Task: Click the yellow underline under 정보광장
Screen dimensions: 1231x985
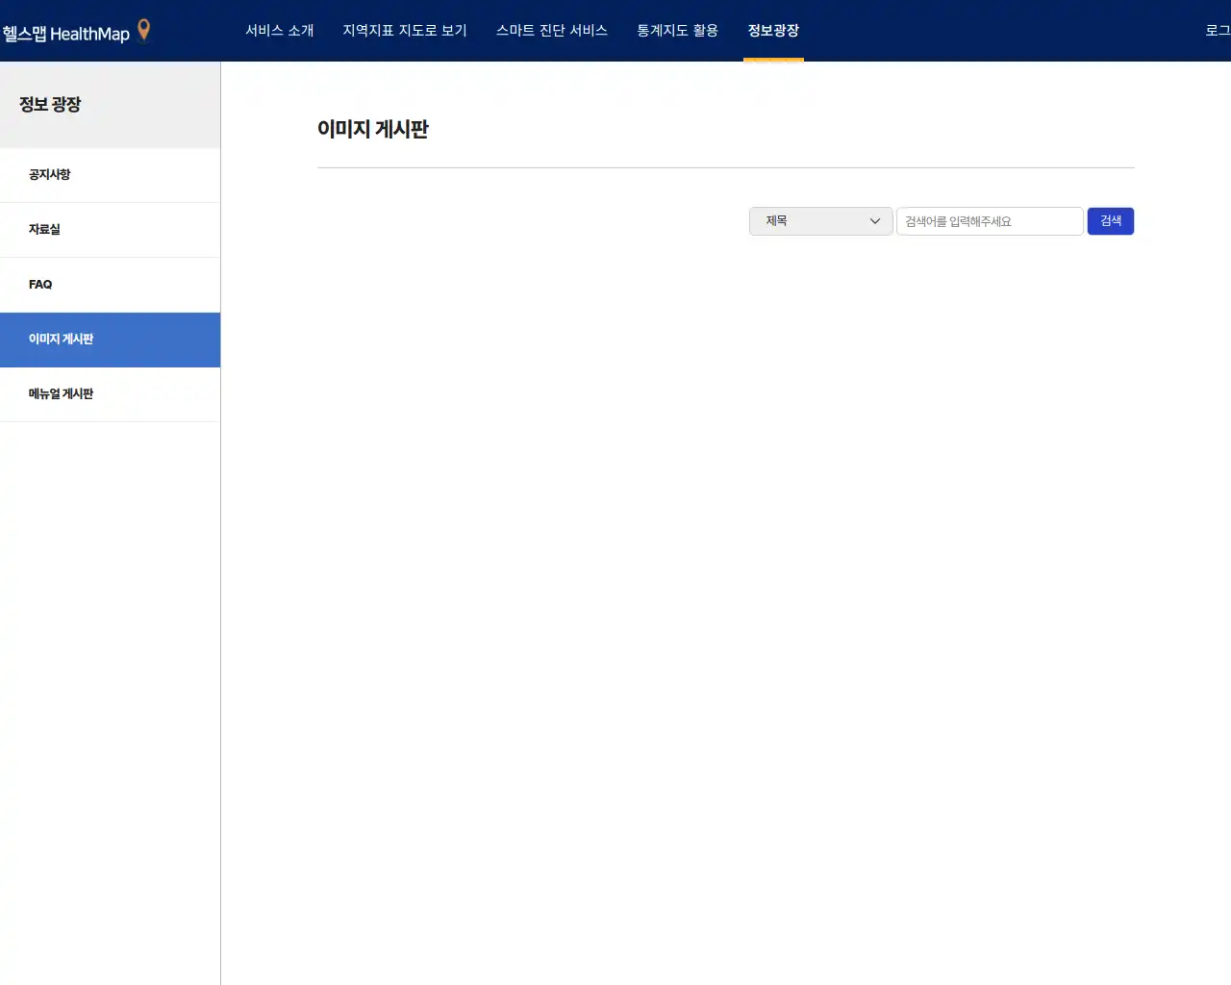Action: pos(774,58)
